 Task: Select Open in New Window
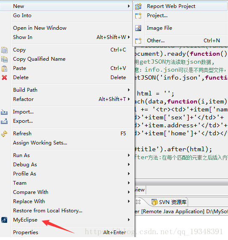pos(67,28)
